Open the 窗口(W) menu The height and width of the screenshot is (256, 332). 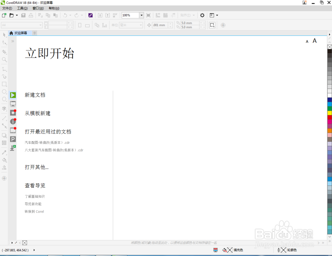38,8
